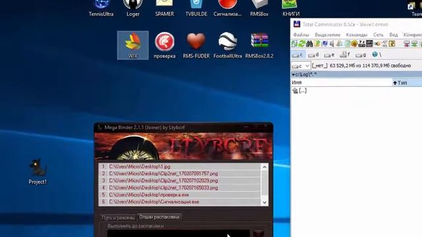422x237 pixels.
Task: Click the green refresh arrows in Total Commander
Action: pos(302,43)
